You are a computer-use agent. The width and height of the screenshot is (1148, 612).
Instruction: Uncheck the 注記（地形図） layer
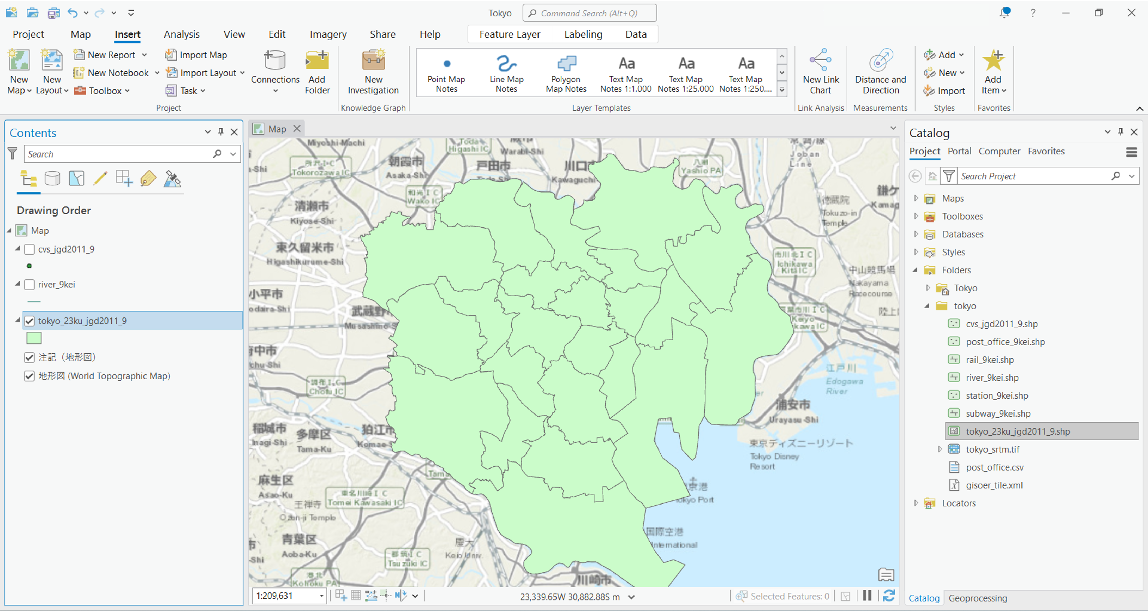29,357
